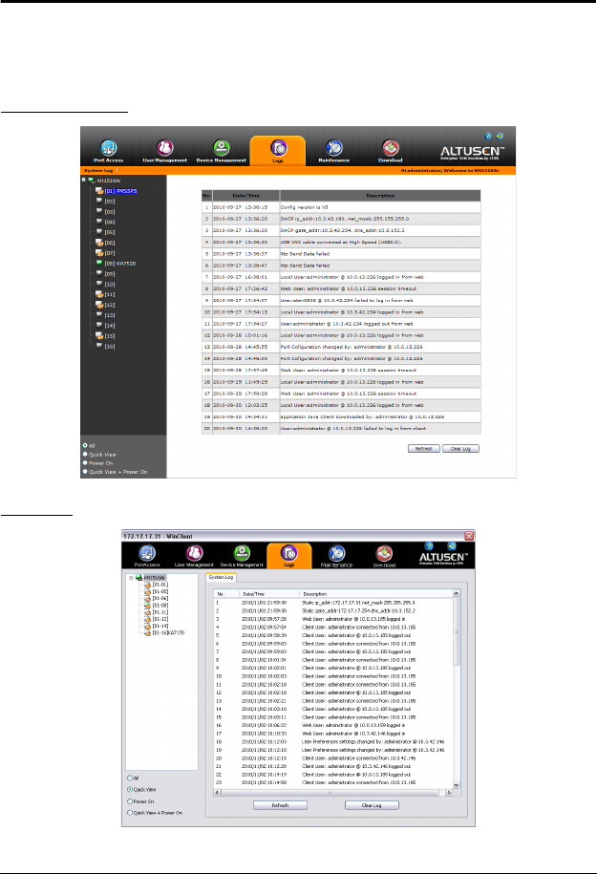Click Refresh in the WinClient window
The width and height of the screenshot is (597, 874).
[281, 805]
